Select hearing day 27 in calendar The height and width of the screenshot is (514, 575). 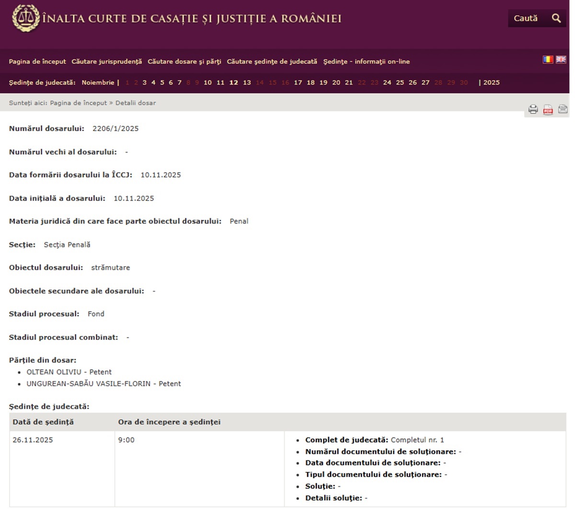425,82
